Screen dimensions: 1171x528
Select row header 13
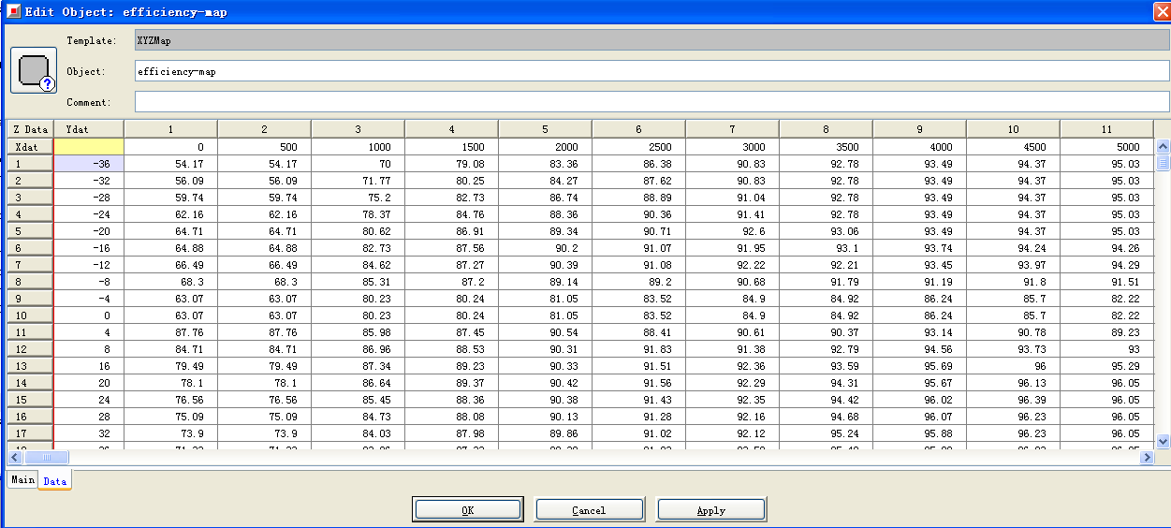click(x=30, y=366)
